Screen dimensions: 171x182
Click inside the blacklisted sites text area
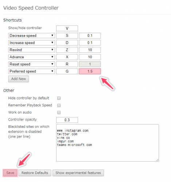click(x=108, y=143)
